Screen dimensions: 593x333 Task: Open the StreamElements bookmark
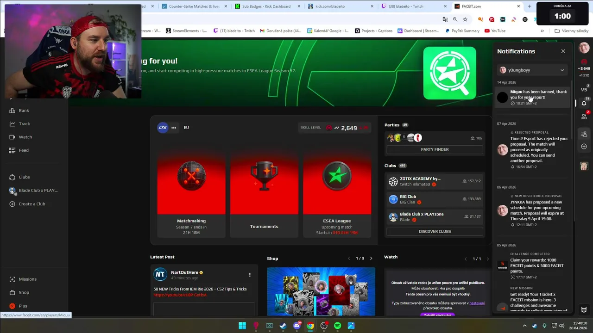tap(186, 31)
